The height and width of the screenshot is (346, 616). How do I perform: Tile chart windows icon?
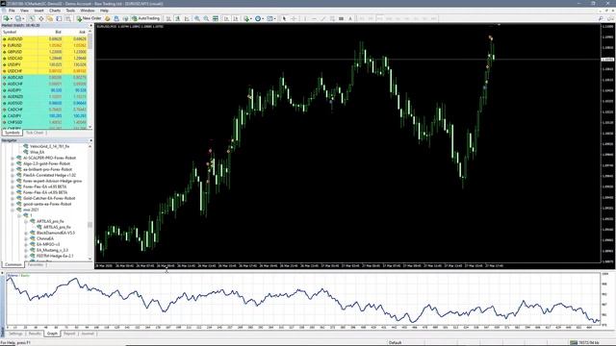click(216, 18)
